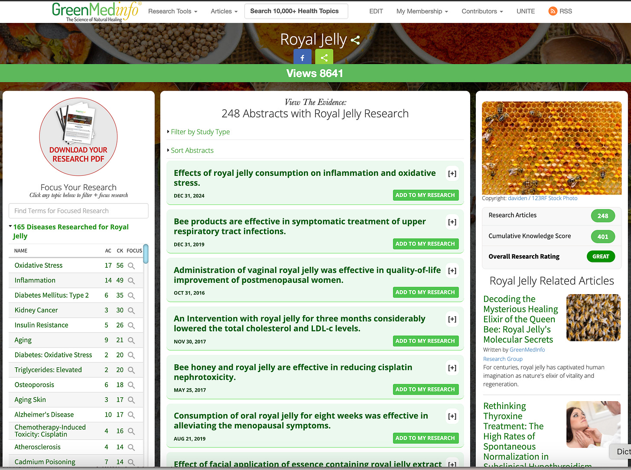Viewport: 631px width, 470px height.
Task: Expand [+] for cholesterol and LDL-c abstract
Action: tap(452, 319)
